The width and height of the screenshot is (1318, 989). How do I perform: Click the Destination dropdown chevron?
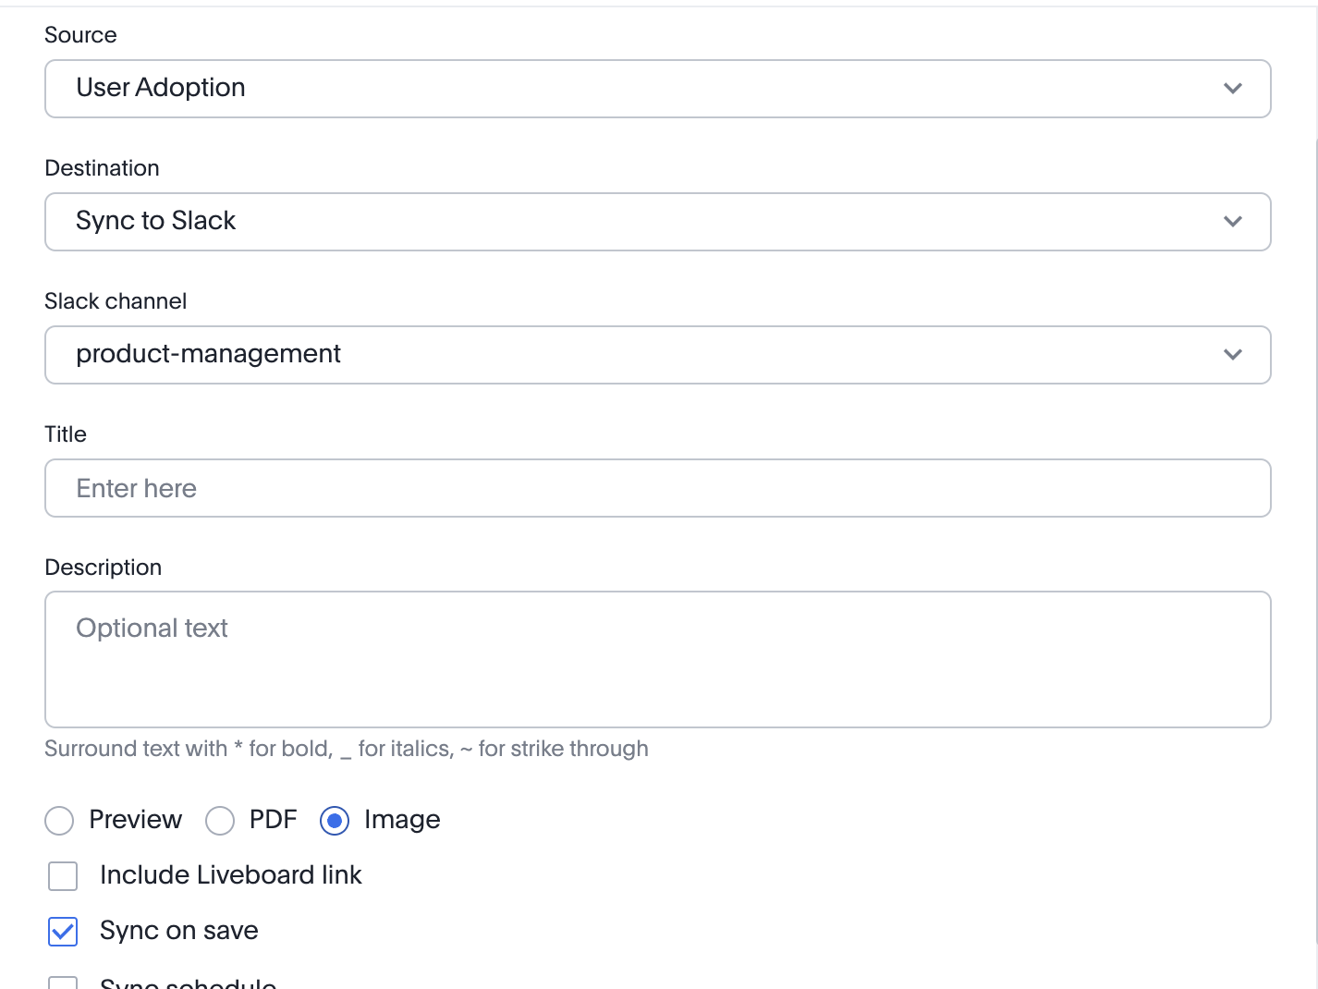click(x=1232, y=222)
